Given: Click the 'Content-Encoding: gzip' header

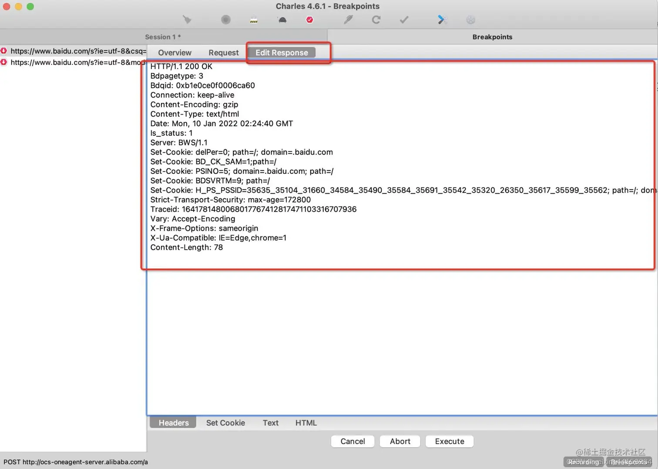Looking at the screenshot, I should [194, 105].
